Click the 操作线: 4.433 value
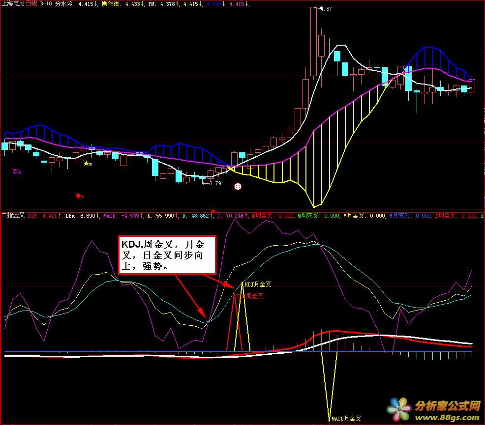Image resolution: width=485 pixels, height=425 pixels. [122, 4]
